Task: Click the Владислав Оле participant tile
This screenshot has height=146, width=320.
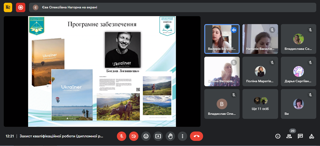Action: click(x=222, y=104)
